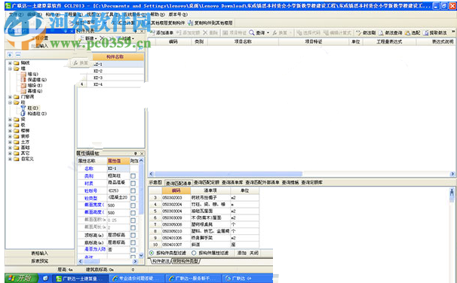Click the 表格输入 button in left panel
The height and width of the screenshot is (283, 457).
click(40, 254)
